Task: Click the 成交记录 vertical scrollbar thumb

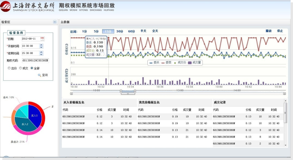Action: (x=285, y=113)
